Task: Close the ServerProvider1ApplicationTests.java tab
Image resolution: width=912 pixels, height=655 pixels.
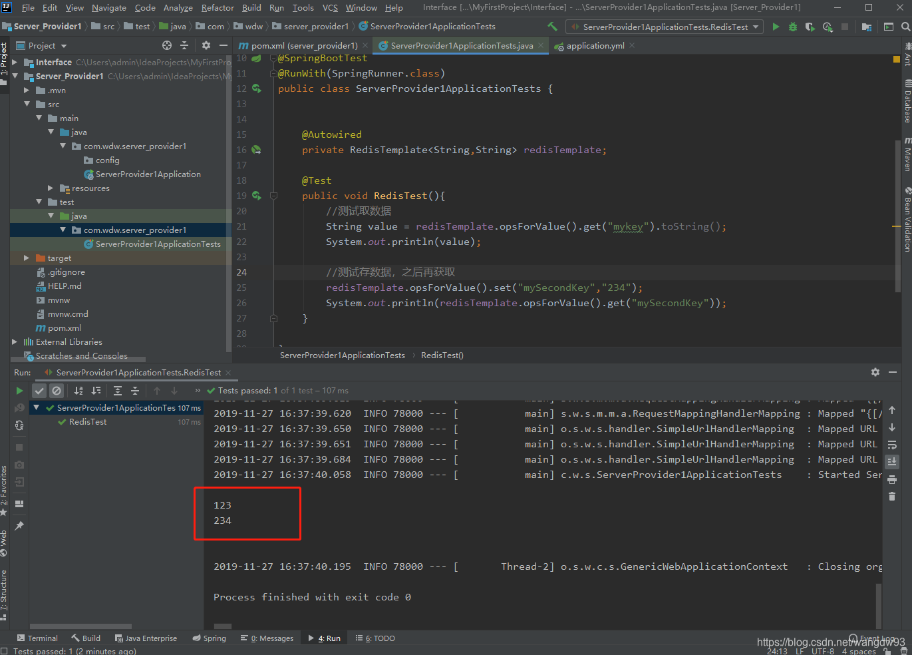Action: click(x=541, y=45)
